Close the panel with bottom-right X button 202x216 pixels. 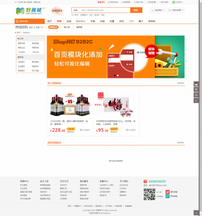196,213
